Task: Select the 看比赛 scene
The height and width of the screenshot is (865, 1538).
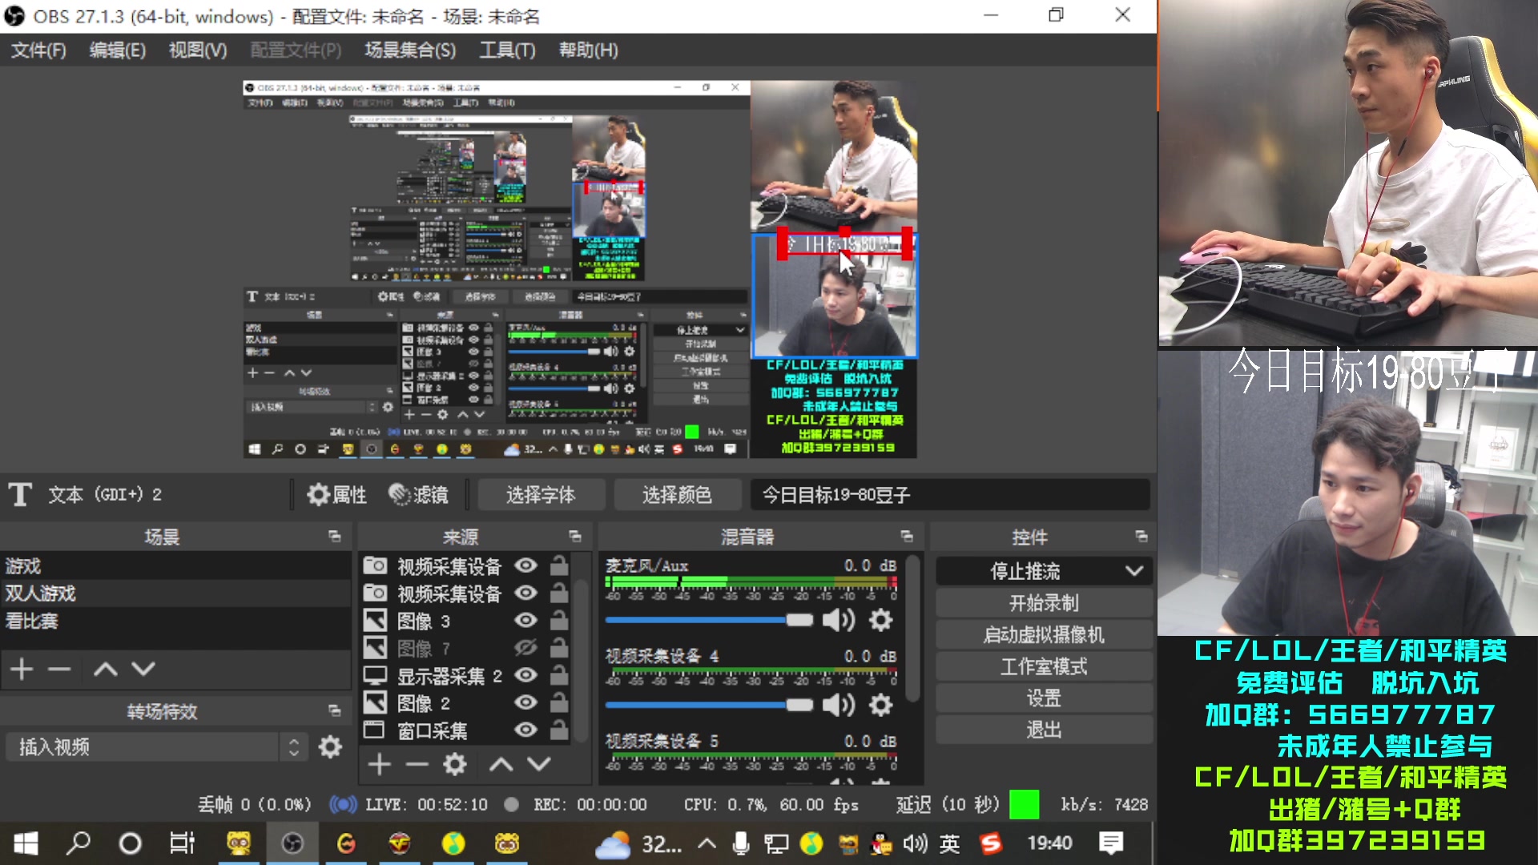Action: [x=175, y=621]
